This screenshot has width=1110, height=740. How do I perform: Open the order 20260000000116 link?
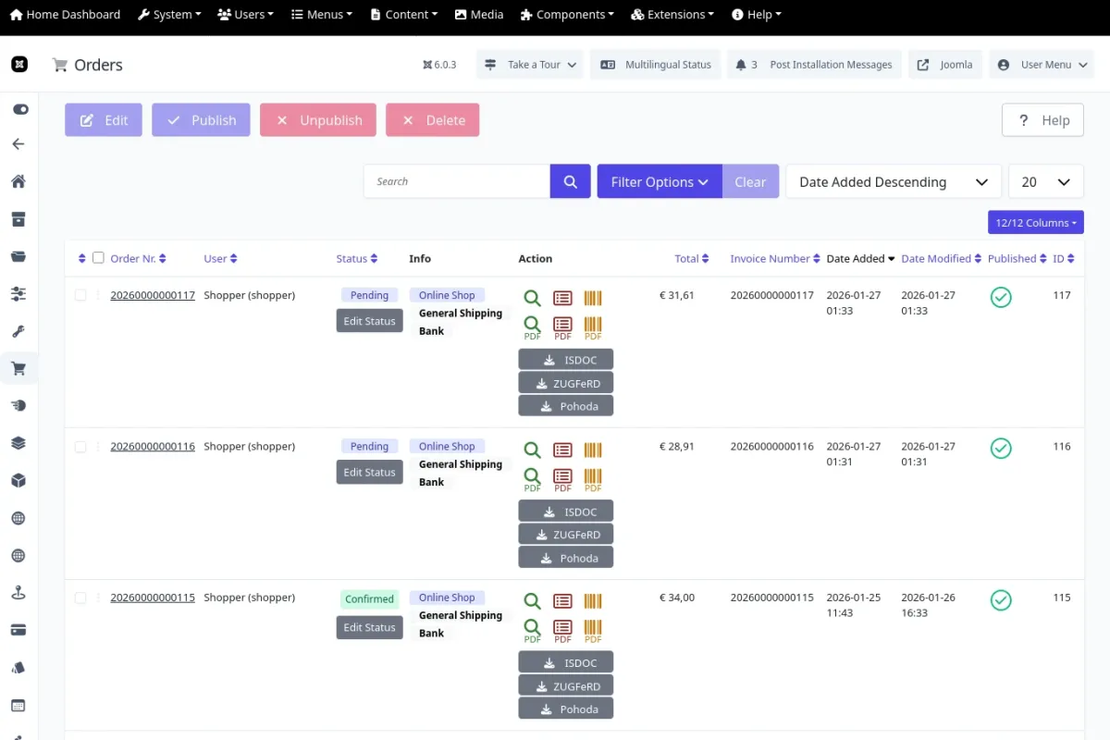tap(153, 446)
